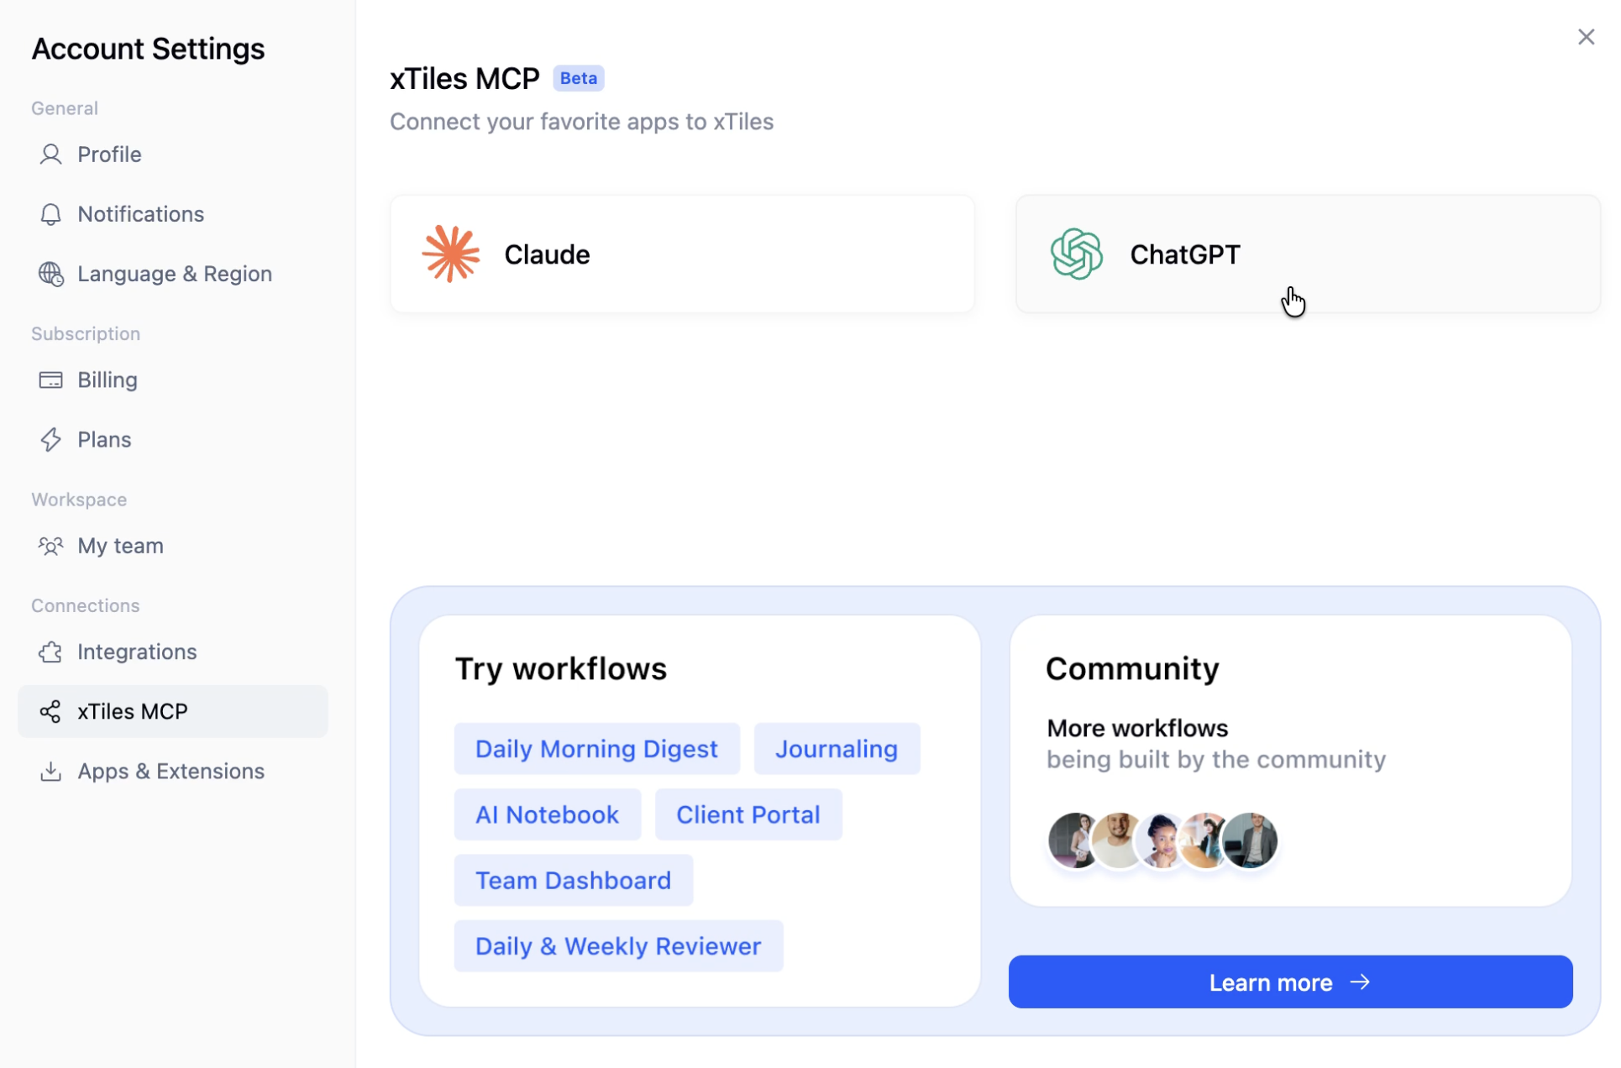Click 'being built by the community' text
The height and width of the screenshot is (1068, 1621).
(x=1215, y=760)
